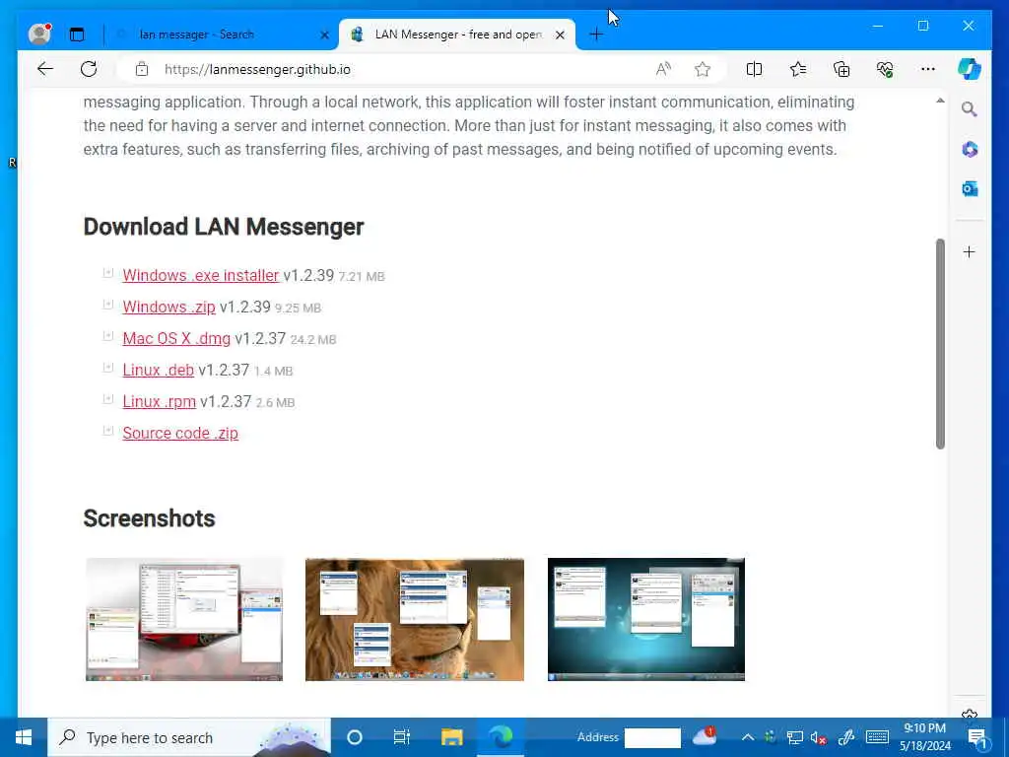The width and height of the screenshot is (1009, 757).
Task: View site information lock icon
Action: (x=142, y=69)
